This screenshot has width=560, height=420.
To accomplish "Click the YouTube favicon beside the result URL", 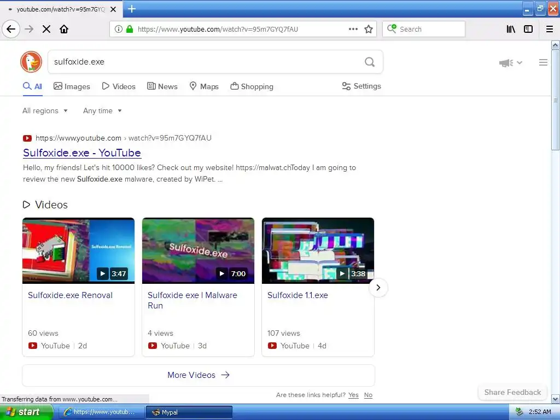I will click(x=27, y=138).
